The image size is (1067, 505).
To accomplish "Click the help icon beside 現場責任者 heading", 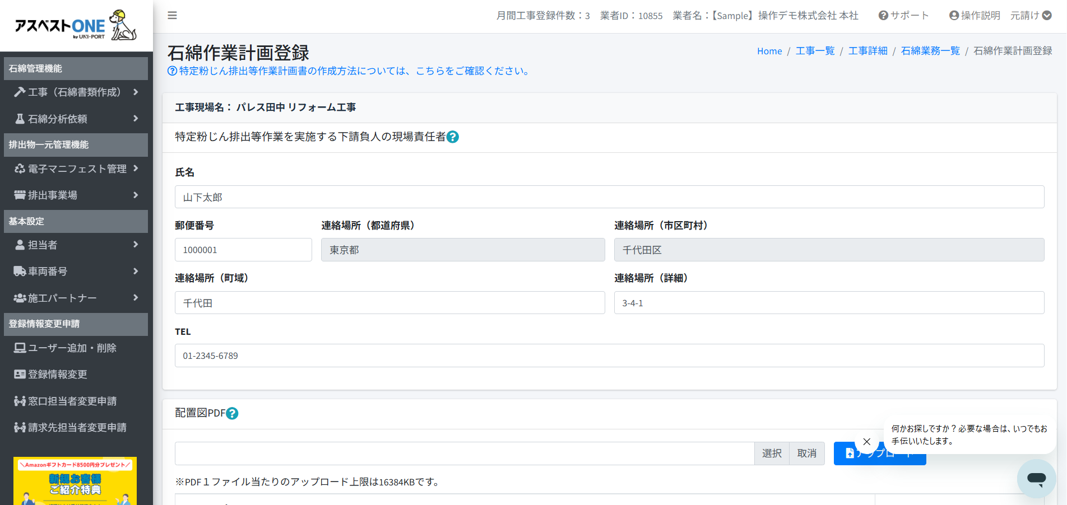I will coord(453,137).
